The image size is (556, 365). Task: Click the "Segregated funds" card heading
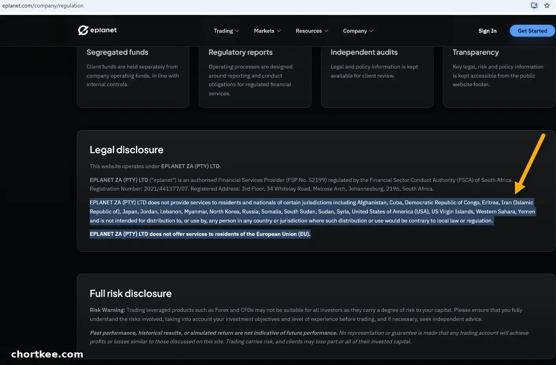[117, 52]
